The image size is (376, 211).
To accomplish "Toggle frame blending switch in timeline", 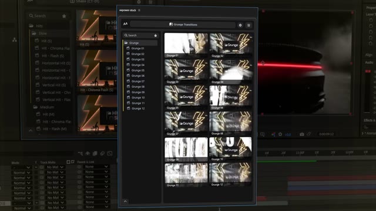I will [95, 154].
